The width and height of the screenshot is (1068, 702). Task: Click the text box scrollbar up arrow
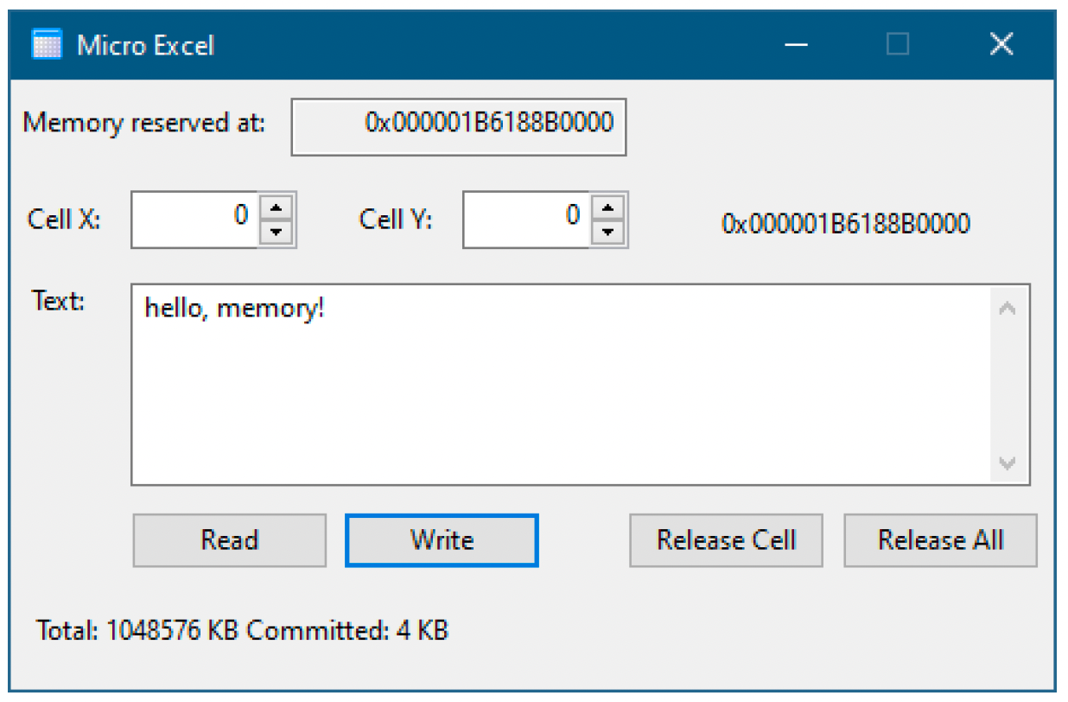click(1007, 308)
